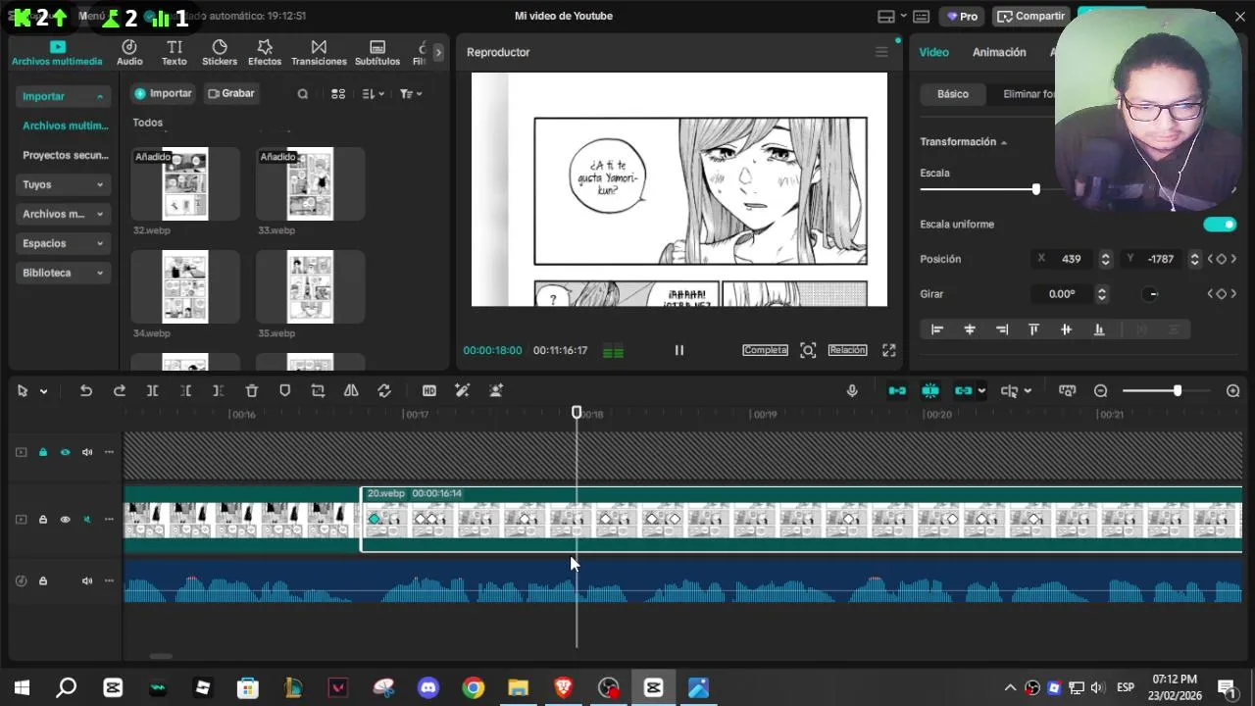
Task: Click the Grabar record button
Action: click(231, 93)
